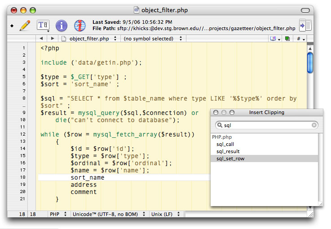Click the column 18 status bar entry
This screenshot has width=331, height=229.
[33, 214]
